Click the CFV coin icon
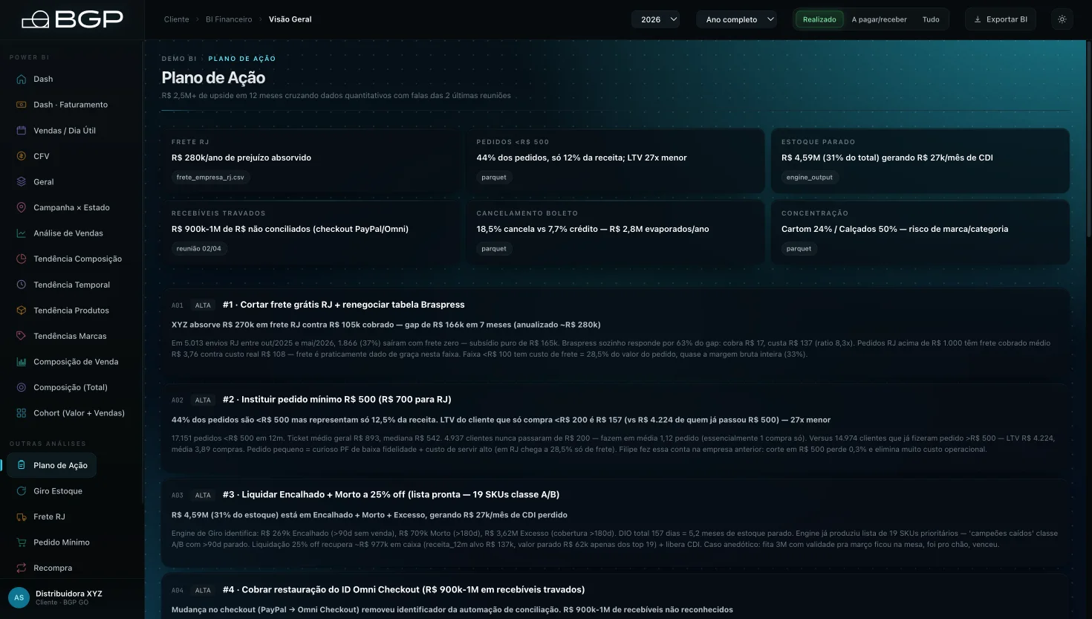The width and height of the screenshot is (1092, 619). 22,156
